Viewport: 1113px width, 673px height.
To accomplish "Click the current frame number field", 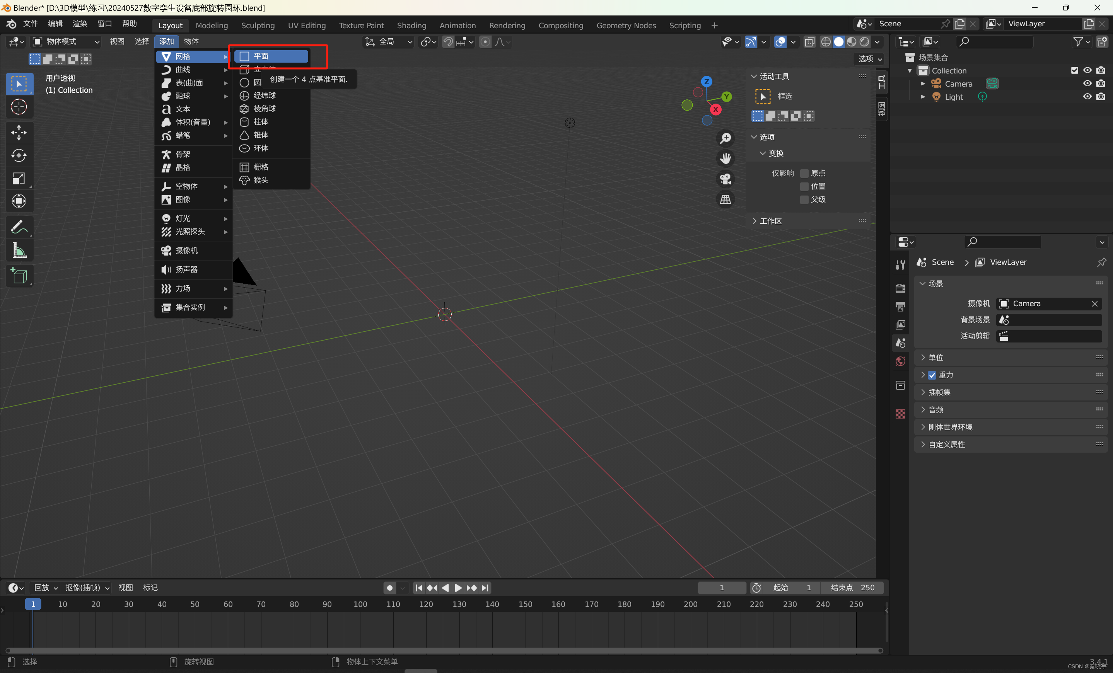I will (x=721, y=587).
